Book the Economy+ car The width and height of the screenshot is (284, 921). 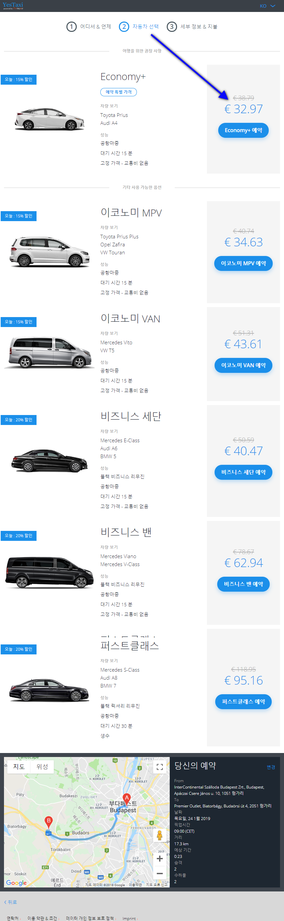(x=243, y=130)
